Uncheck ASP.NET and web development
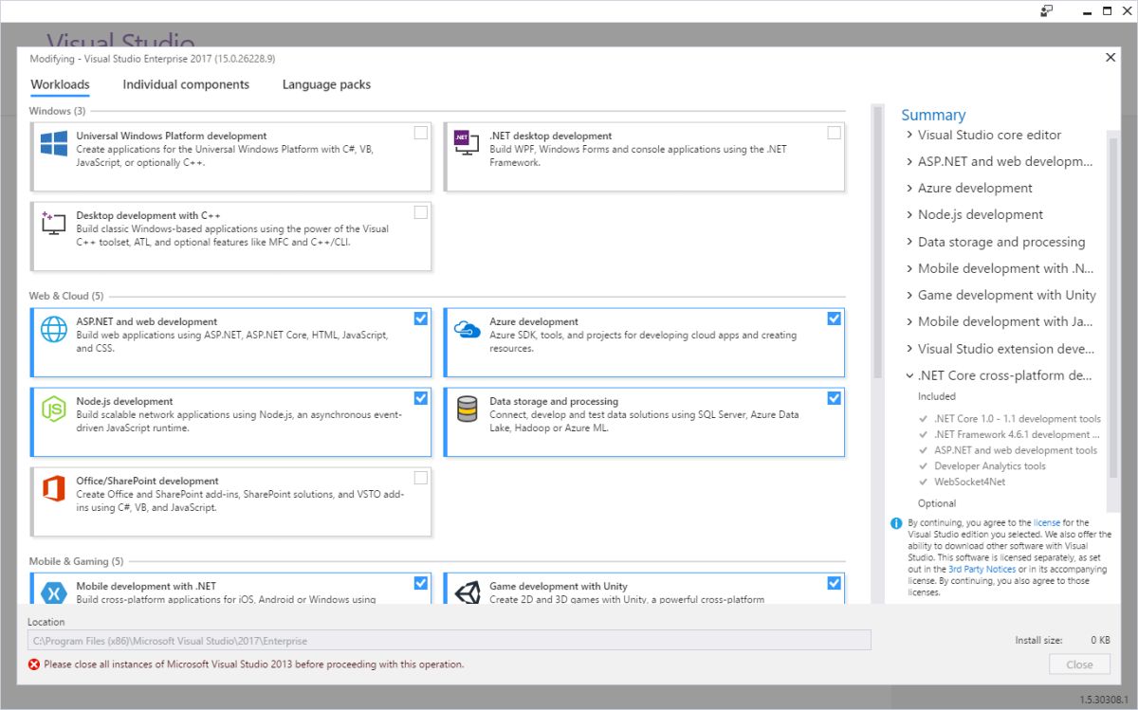The height and width of the screenshot is (710, 1138). 420,319
